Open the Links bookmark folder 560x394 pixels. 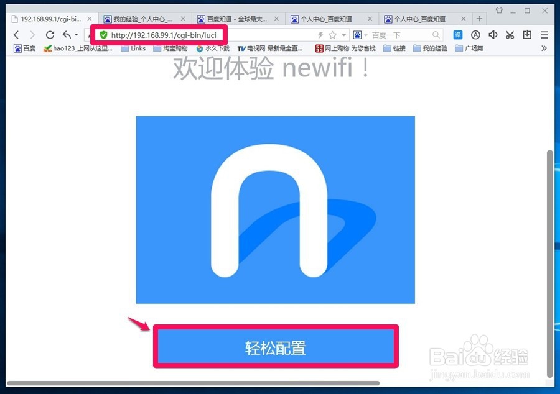(133, 48)
